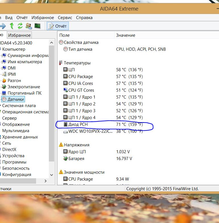Select the 16.797 V battery value
Image resolution: width=219 pixels, height=223 pixels.
[124, 158]
